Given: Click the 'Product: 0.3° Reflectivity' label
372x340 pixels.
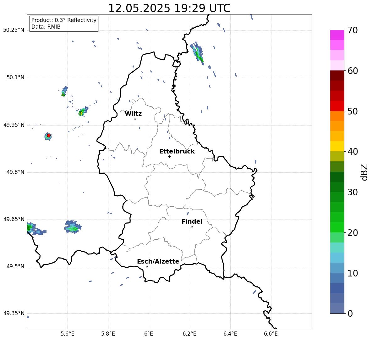Looking at the screenshot, I should tap(64, 20).
